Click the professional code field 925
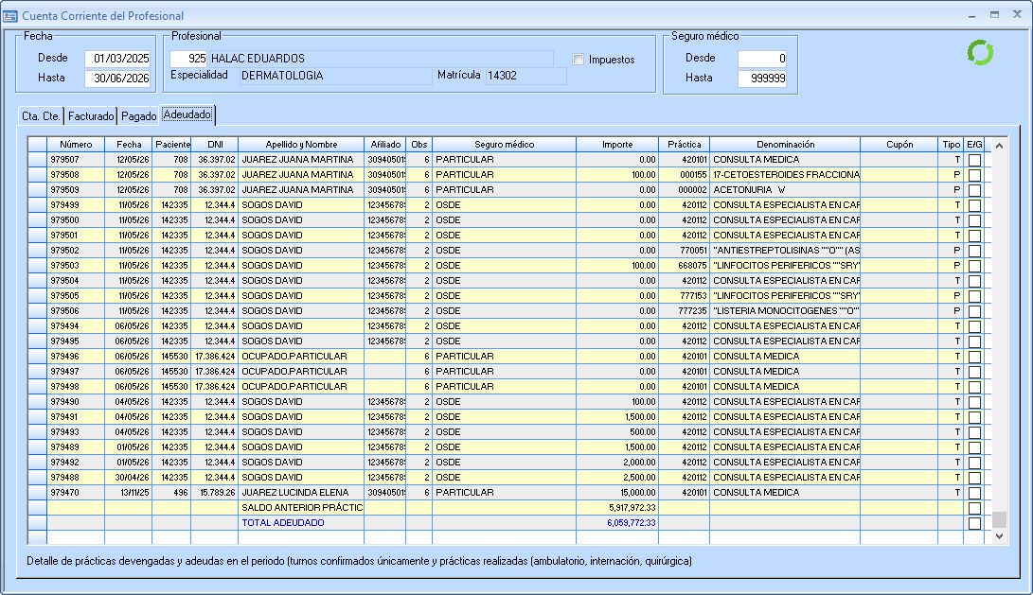The height and width of the screenshot is (595, 1033). [188, 59]
